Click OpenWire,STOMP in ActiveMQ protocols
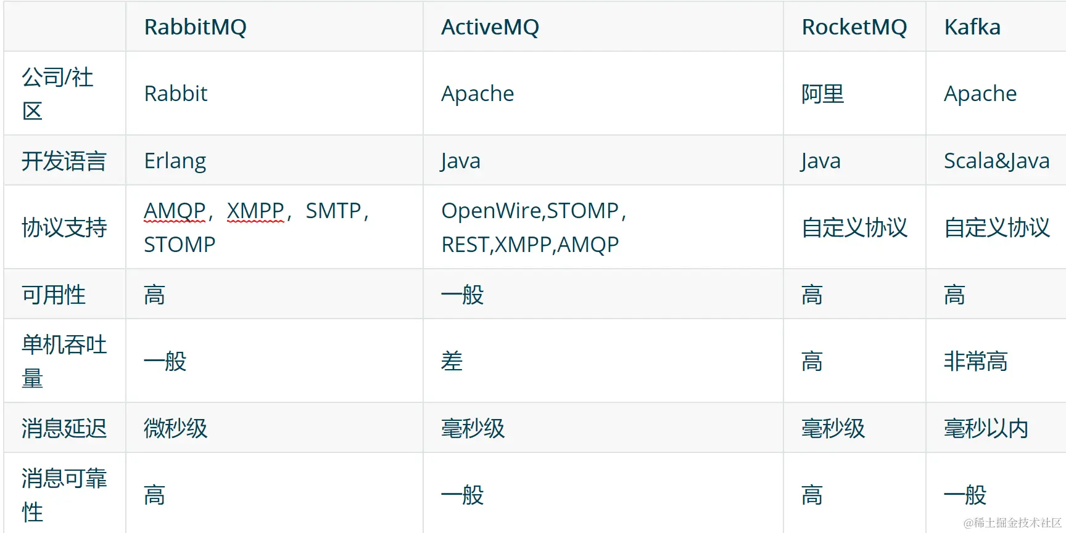This screenshot has width=1066, height=533. 530,211
